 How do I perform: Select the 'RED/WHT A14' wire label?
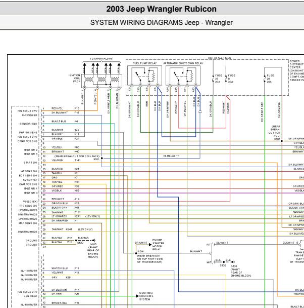65,199
